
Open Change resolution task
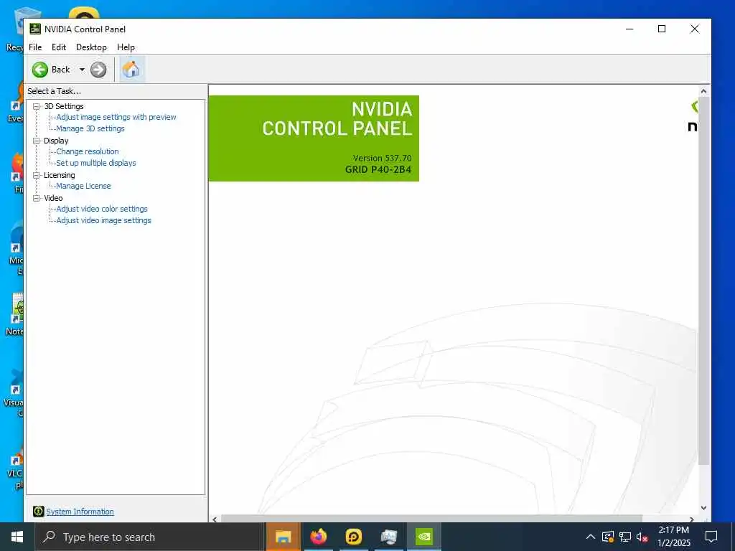point(87,151)
